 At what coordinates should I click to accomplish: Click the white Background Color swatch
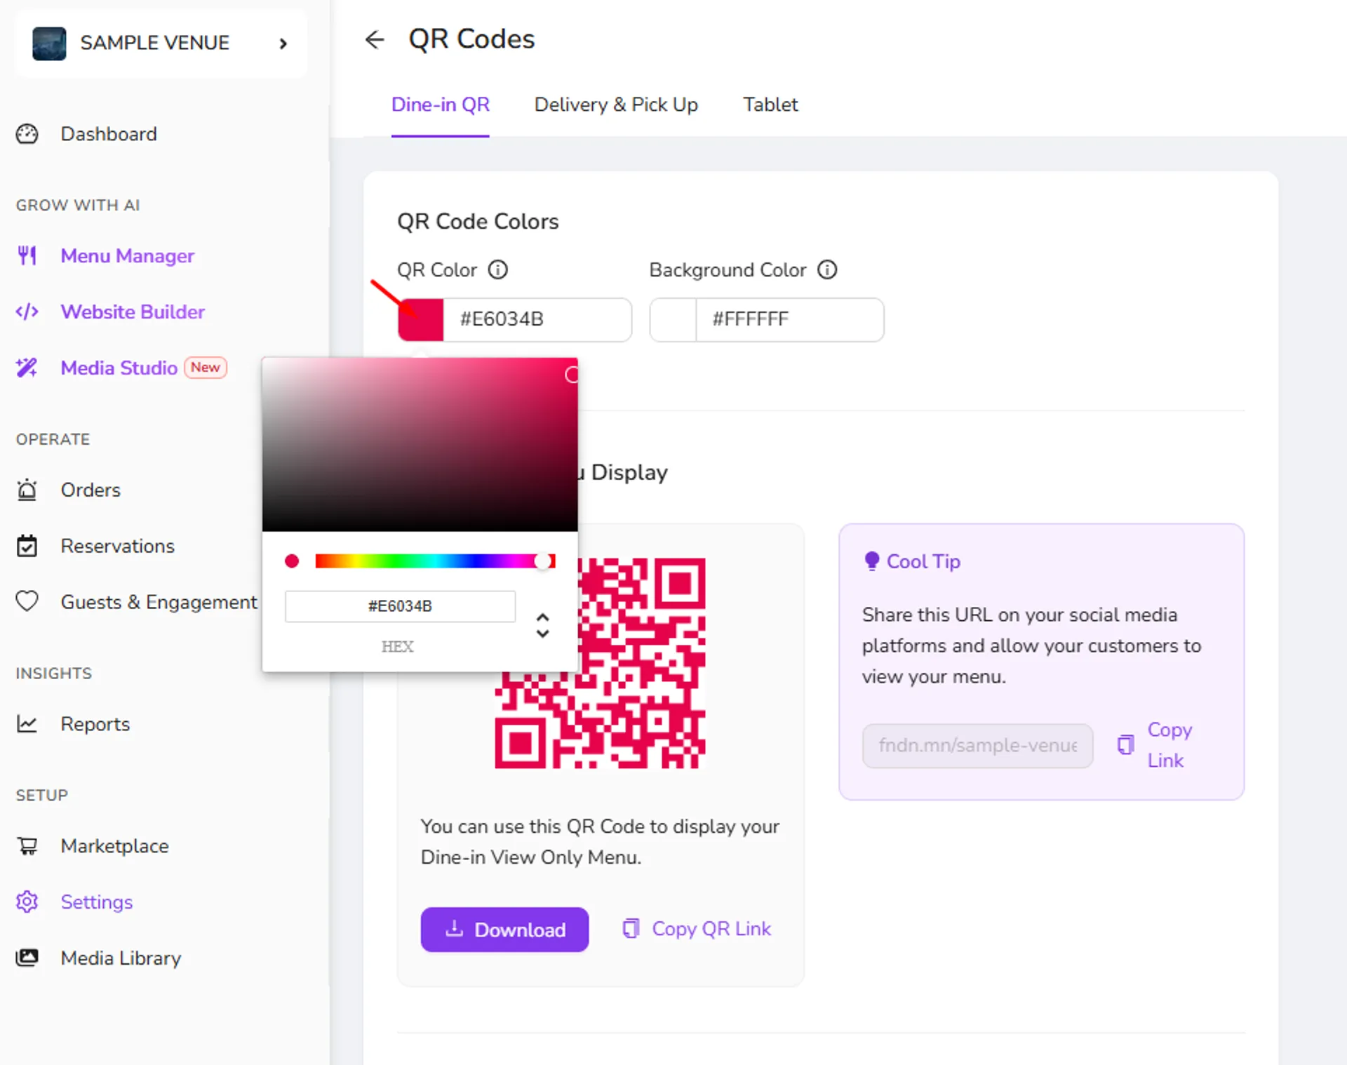coord(673,320)
